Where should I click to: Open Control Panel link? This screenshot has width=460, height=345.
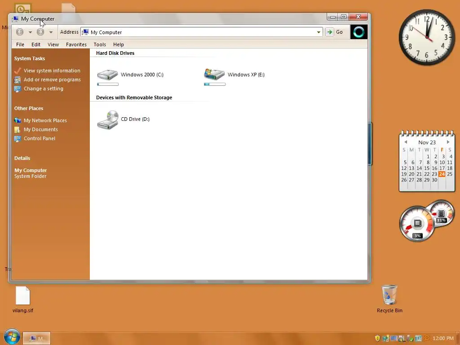(x=40, y=138)
